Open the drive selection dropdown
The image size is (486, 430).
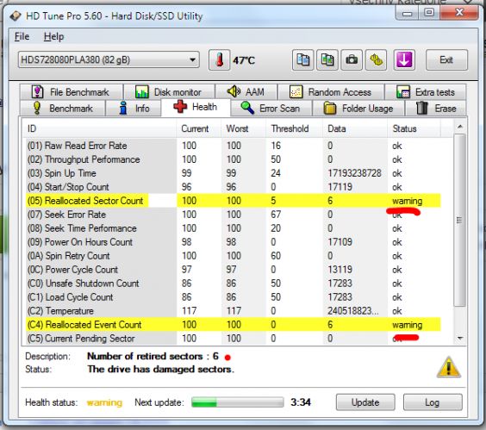(109, 59)
